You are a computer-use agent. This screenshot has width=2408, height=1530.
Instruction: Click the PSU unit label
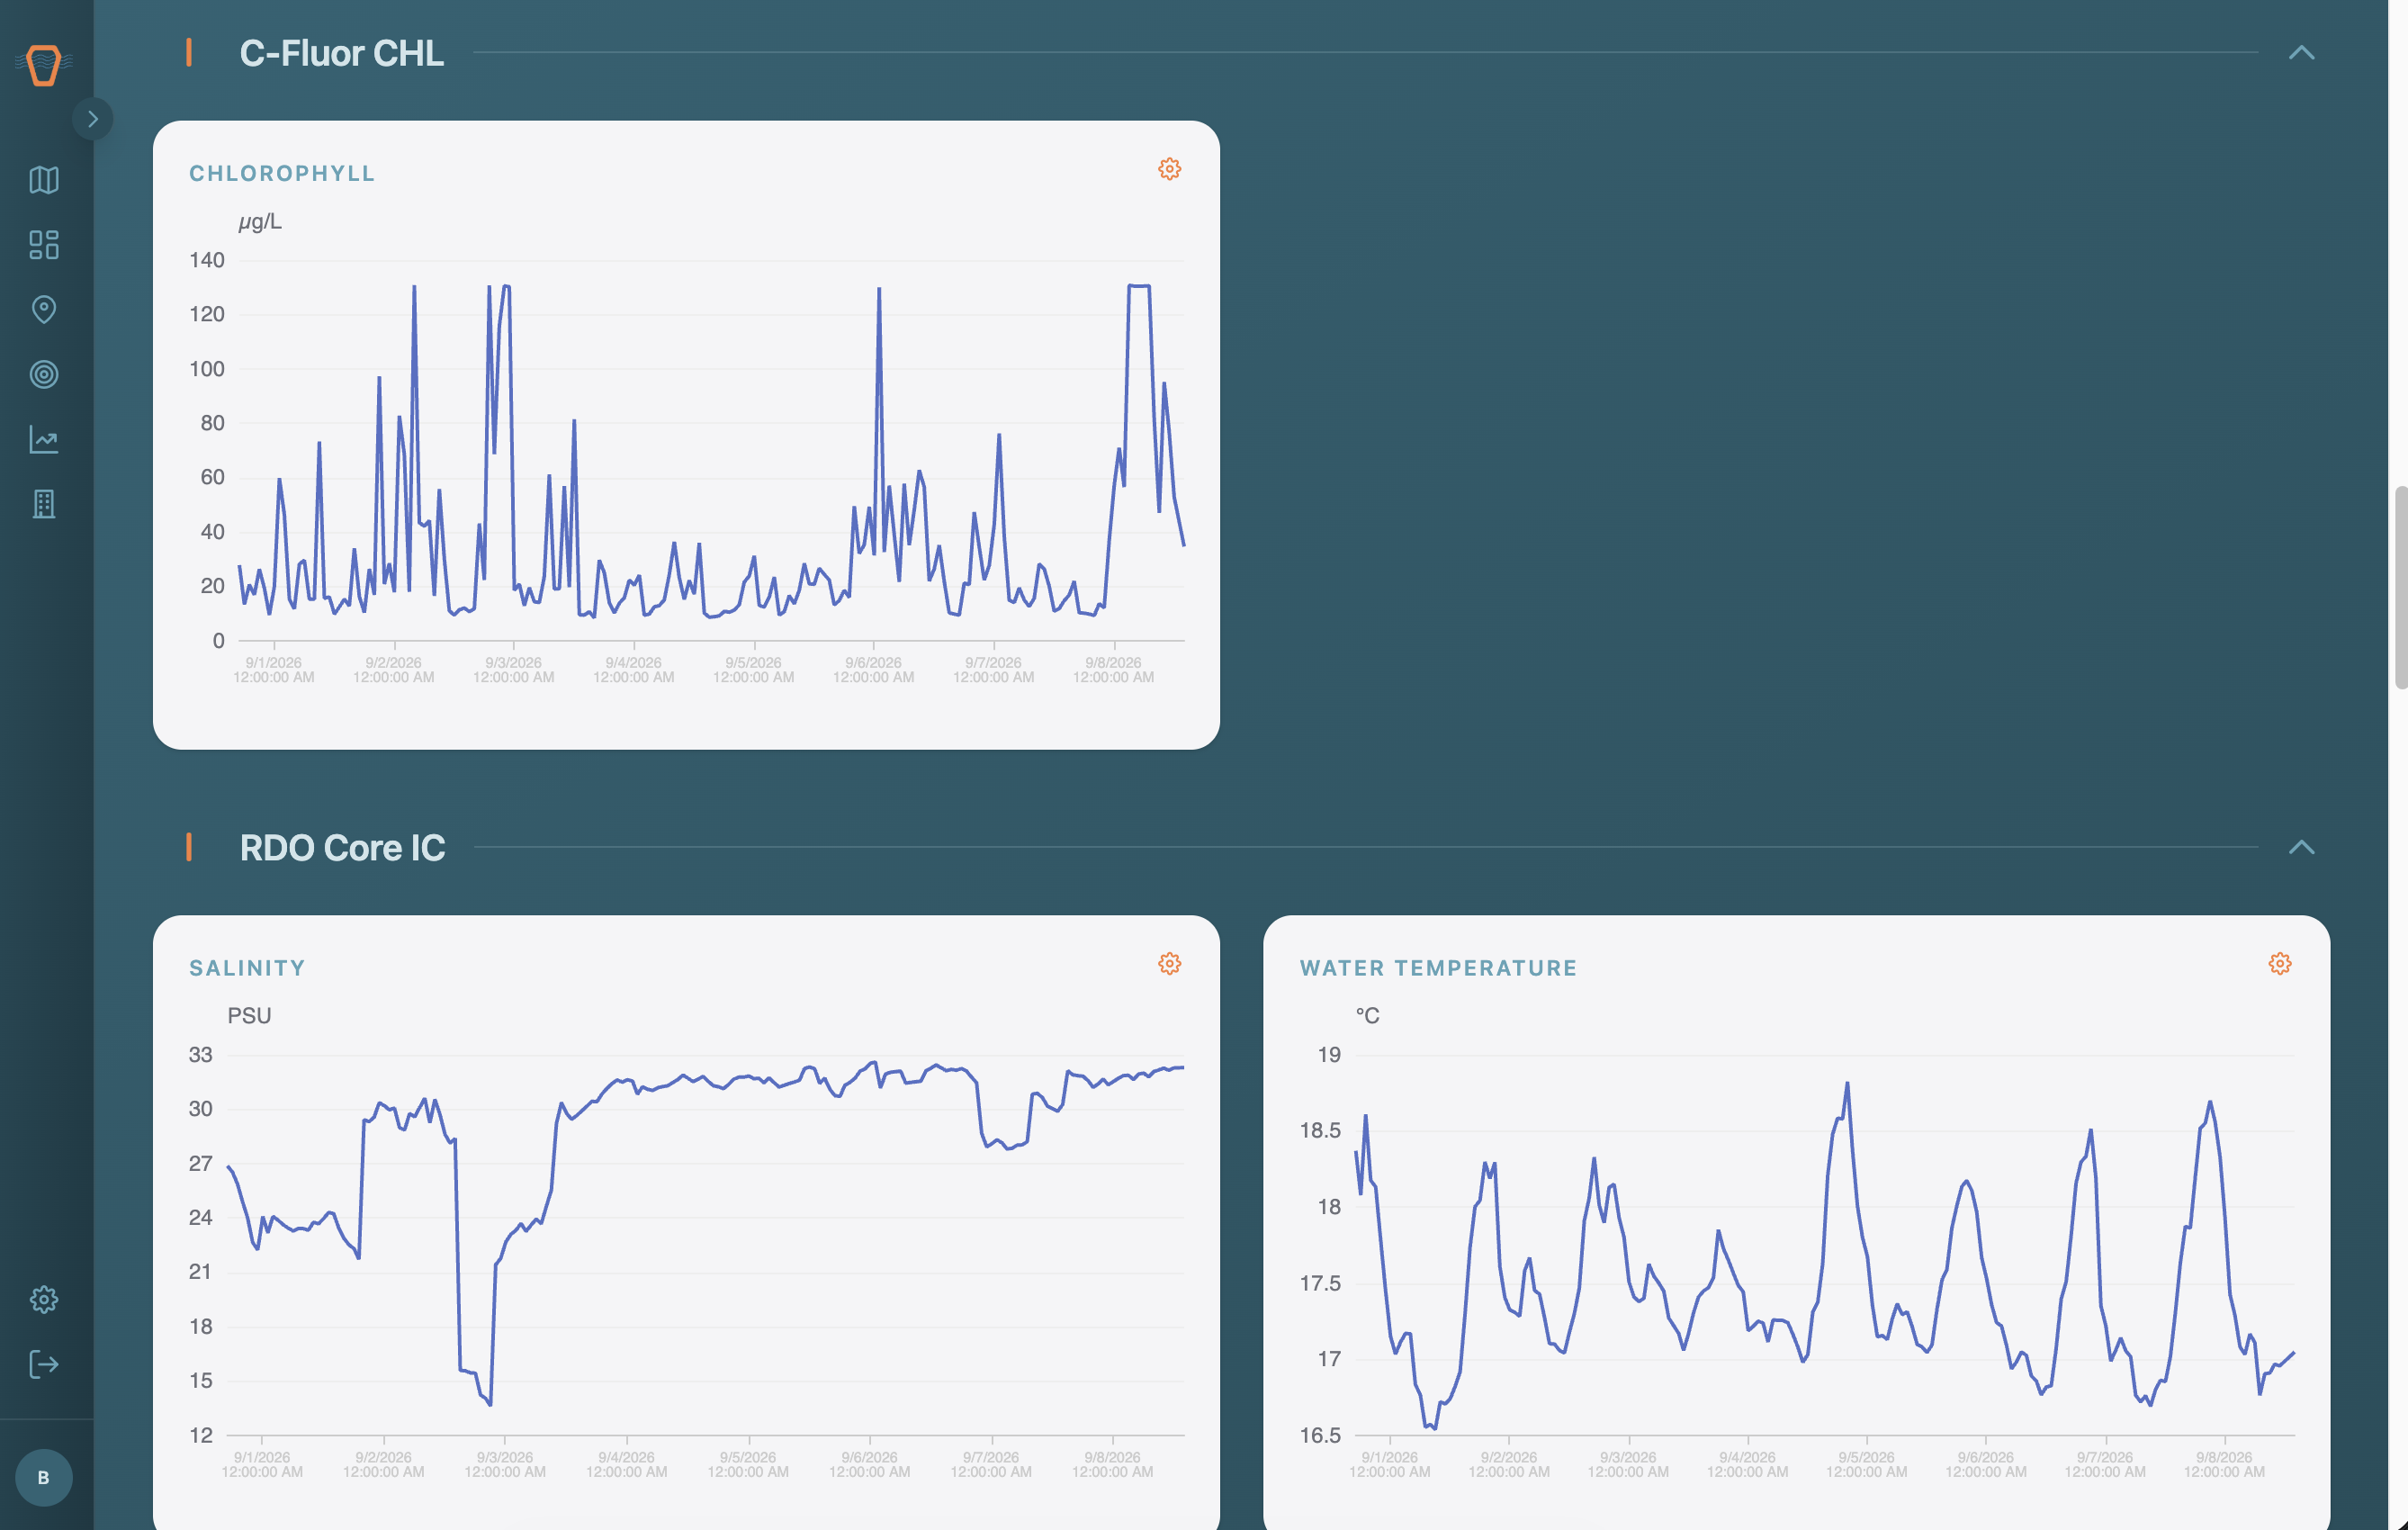point(249,1016)
